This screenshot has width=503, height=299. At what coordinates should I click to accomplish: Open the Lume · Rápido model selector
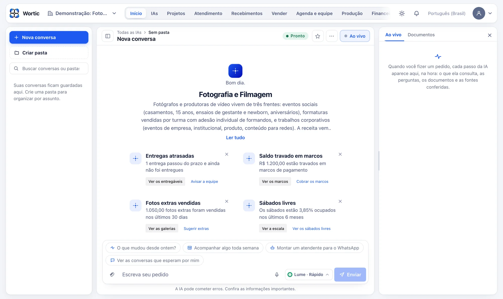[309, 274]
